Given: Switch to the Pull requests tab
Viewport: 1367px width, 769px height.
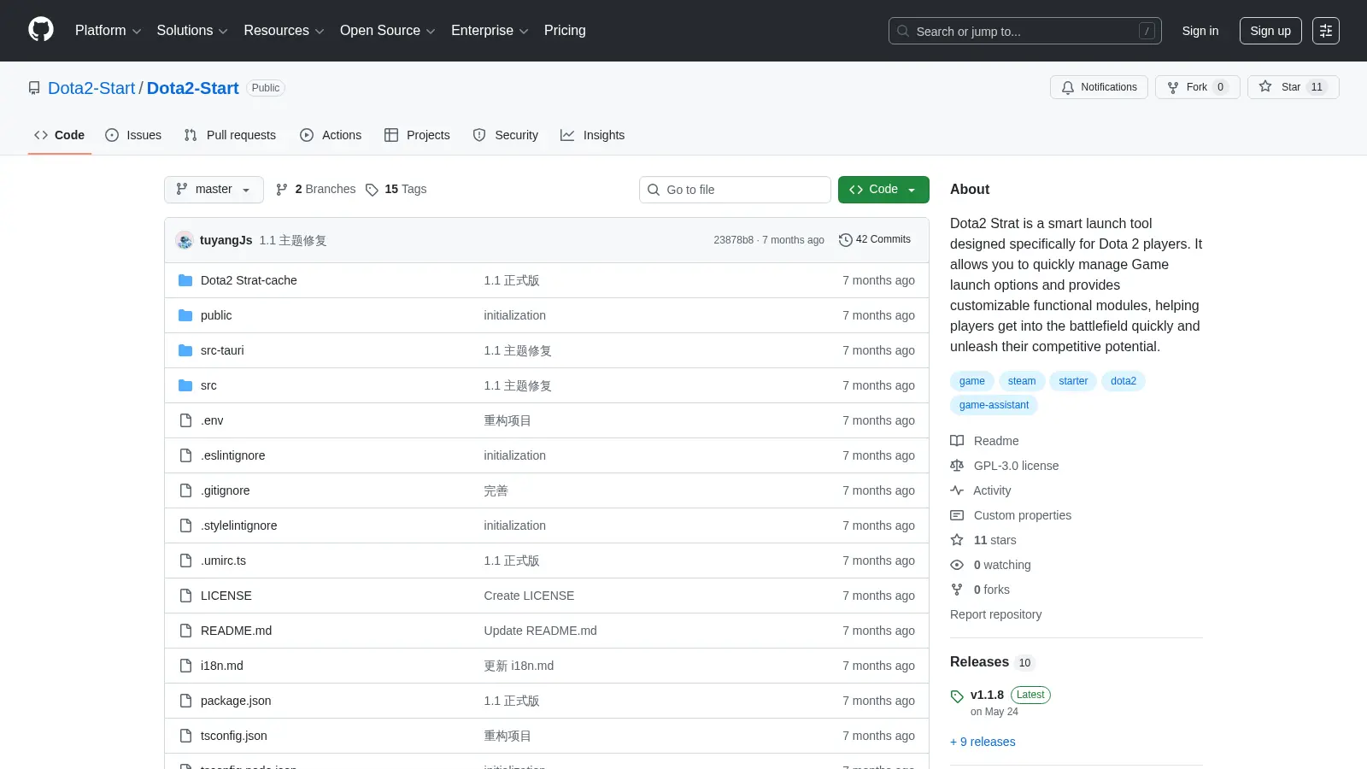Looking at the screenshot, I should pos(230,135).
